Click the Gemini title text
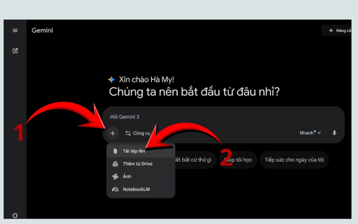The width and height of the screenshot is (358, 224). point(42,30)
